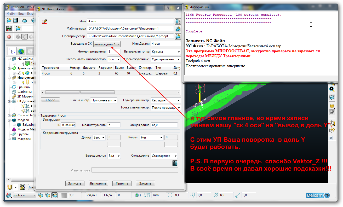Click the NC program calculator icon in second toolbar row
Image resolution: width=343 pixels, height=207 pixels.
pyautogui.click(x=9, y=28)
